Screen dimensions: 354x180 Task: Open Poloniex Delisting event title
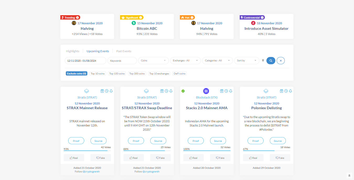[267, 108]
